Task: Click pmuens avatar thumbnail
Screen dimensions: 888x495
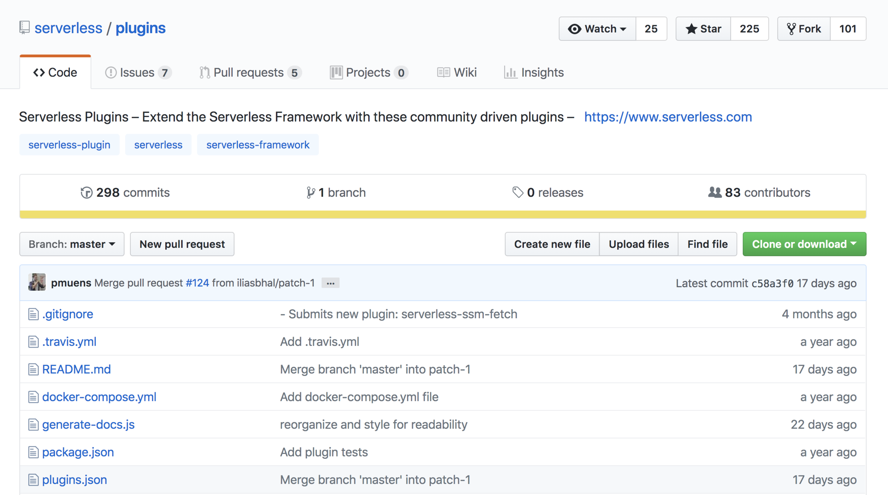Action: click(x=37, y=283)
